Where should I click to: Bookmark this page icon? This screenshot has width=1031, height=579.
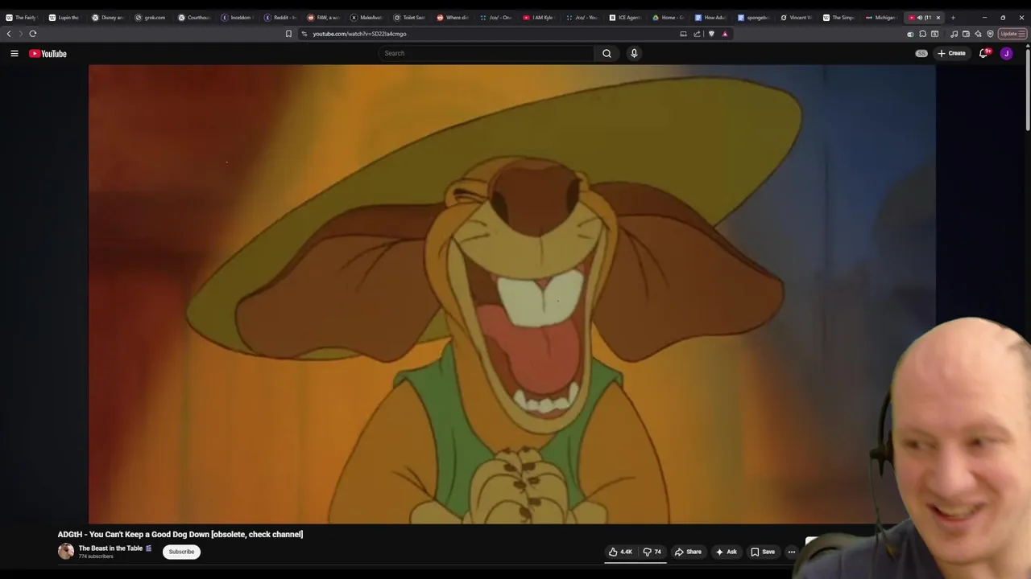[288, 34]
